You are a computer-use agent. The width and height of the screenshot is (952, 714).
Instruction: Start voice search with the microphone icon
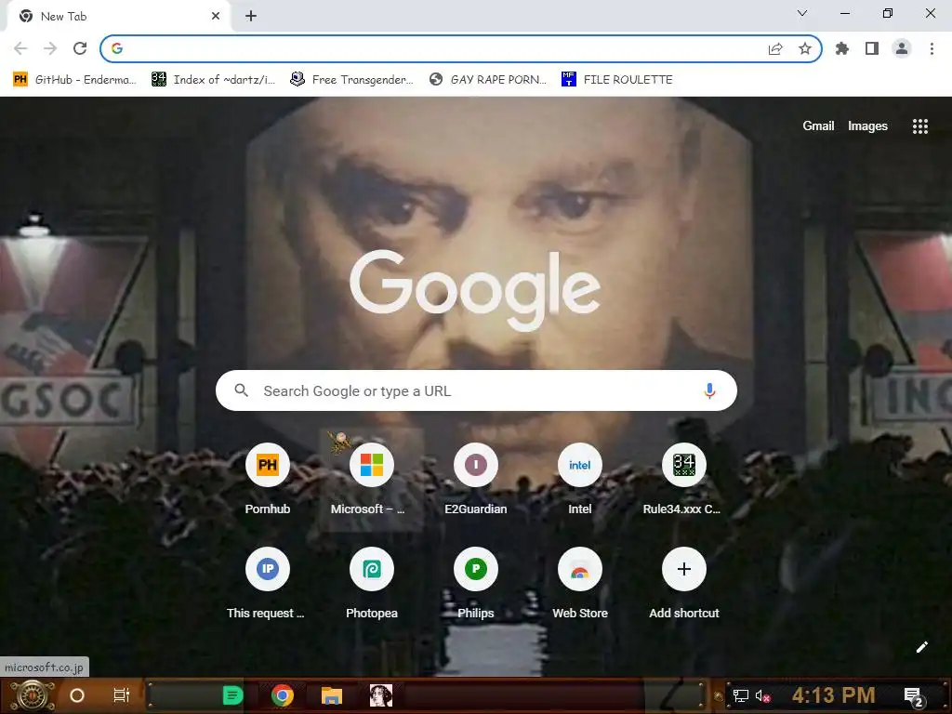coord(709,390)
